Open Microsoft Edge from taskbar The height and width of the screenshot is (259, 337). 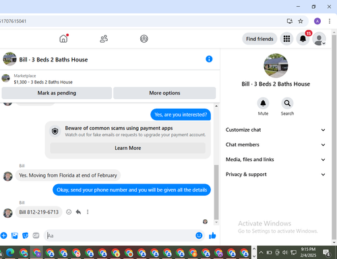coord(10,253)
